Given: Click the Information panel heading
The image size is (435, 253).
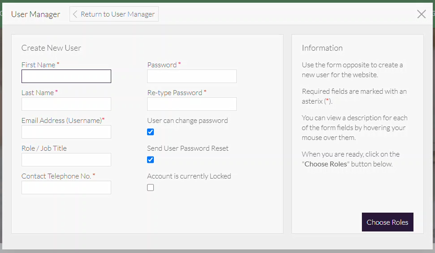Looking at the screenshot, I should click(322, 48).
